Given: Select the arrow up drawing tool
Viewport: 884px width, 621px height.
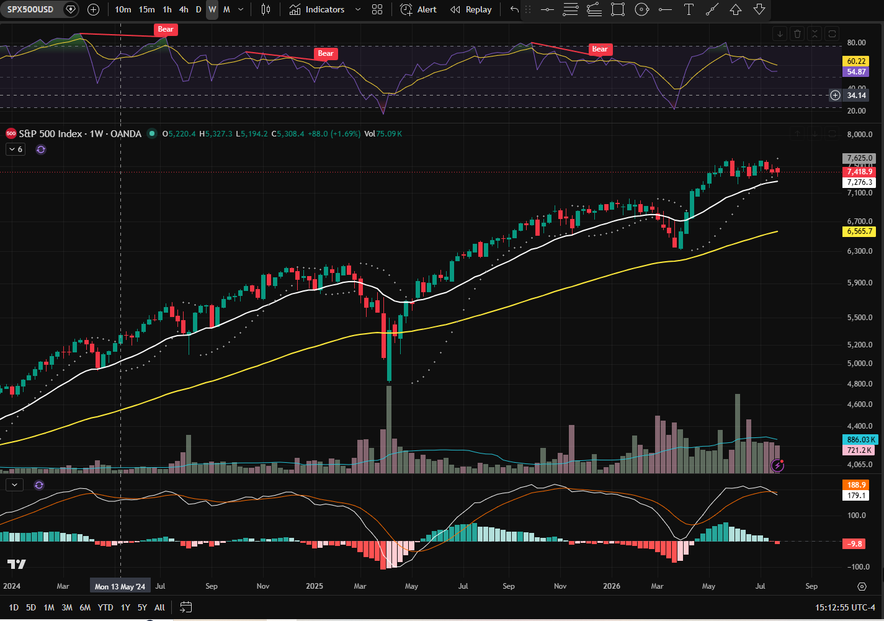Looking at the screenshot, I should click(736, 9).
